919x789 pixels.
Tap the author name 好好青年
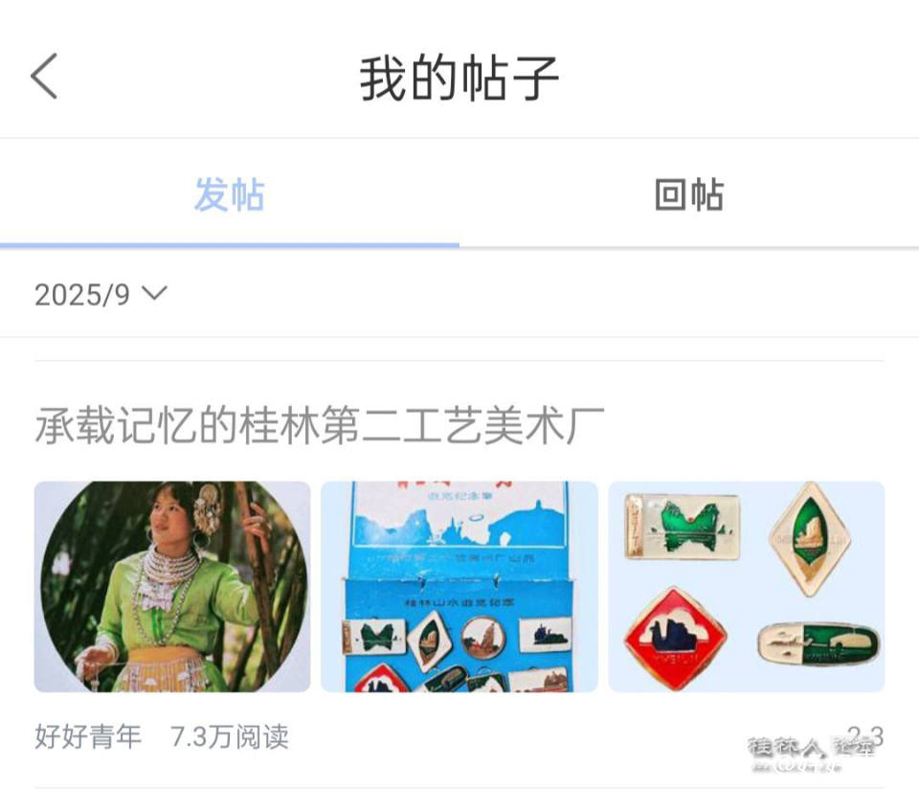tap(88, 737)
